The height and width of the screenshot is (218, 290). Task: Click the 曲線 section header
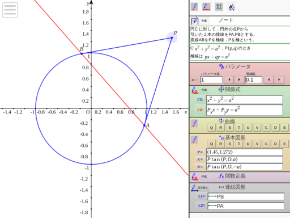227,121
